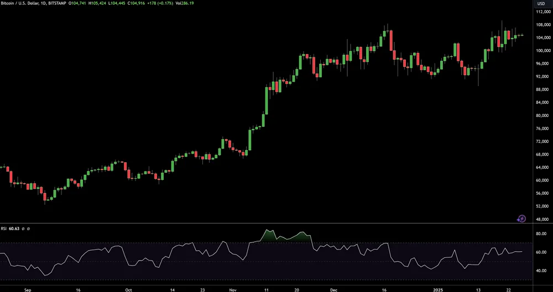Click the 84,000 price axis label
Viewport: 553px width, 292px height.
pos(542,103)
